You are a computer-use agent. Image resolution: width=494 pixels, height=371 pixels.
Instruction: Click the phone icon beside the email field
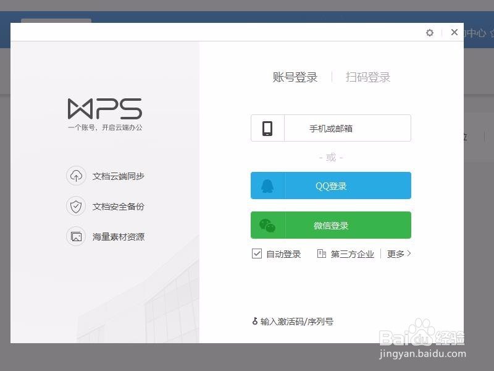[x=268, y=127]
